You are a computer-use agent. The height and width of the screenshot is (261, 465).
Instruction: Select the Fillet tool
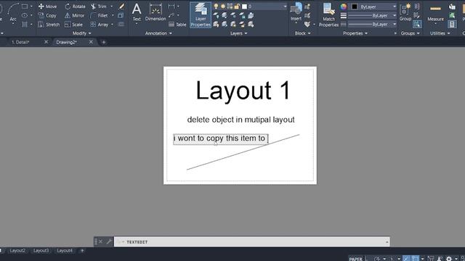point(100,15)
